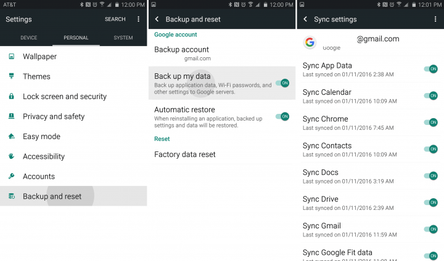
Task: Open Accounts settings
Action: pyautogui.click(x=73, y=176)
